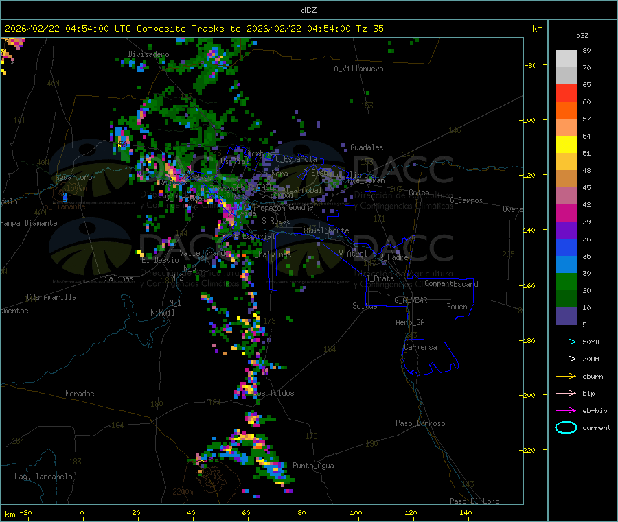Screen dimensions: 618x522
Task: Click the A_Villanueva map label
Action: pos(358,69)
